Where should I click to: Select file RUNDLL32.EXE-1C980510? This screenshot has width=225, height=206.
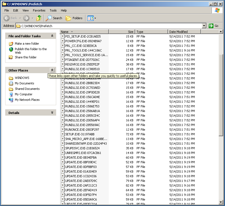(82, 69)
